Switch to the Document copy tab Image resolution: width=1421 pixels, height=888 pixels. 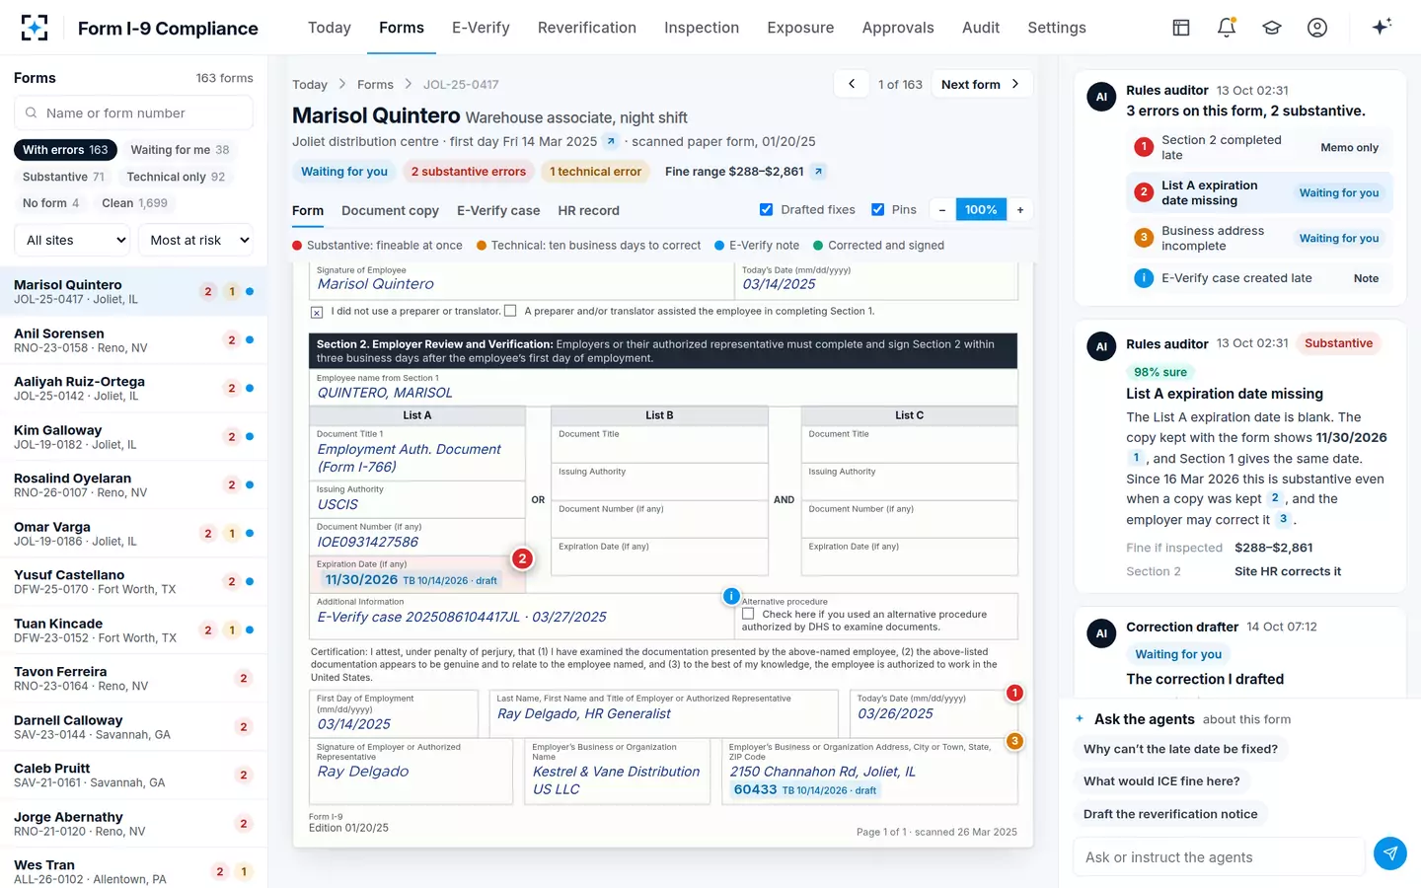click(x=390, y=210)
